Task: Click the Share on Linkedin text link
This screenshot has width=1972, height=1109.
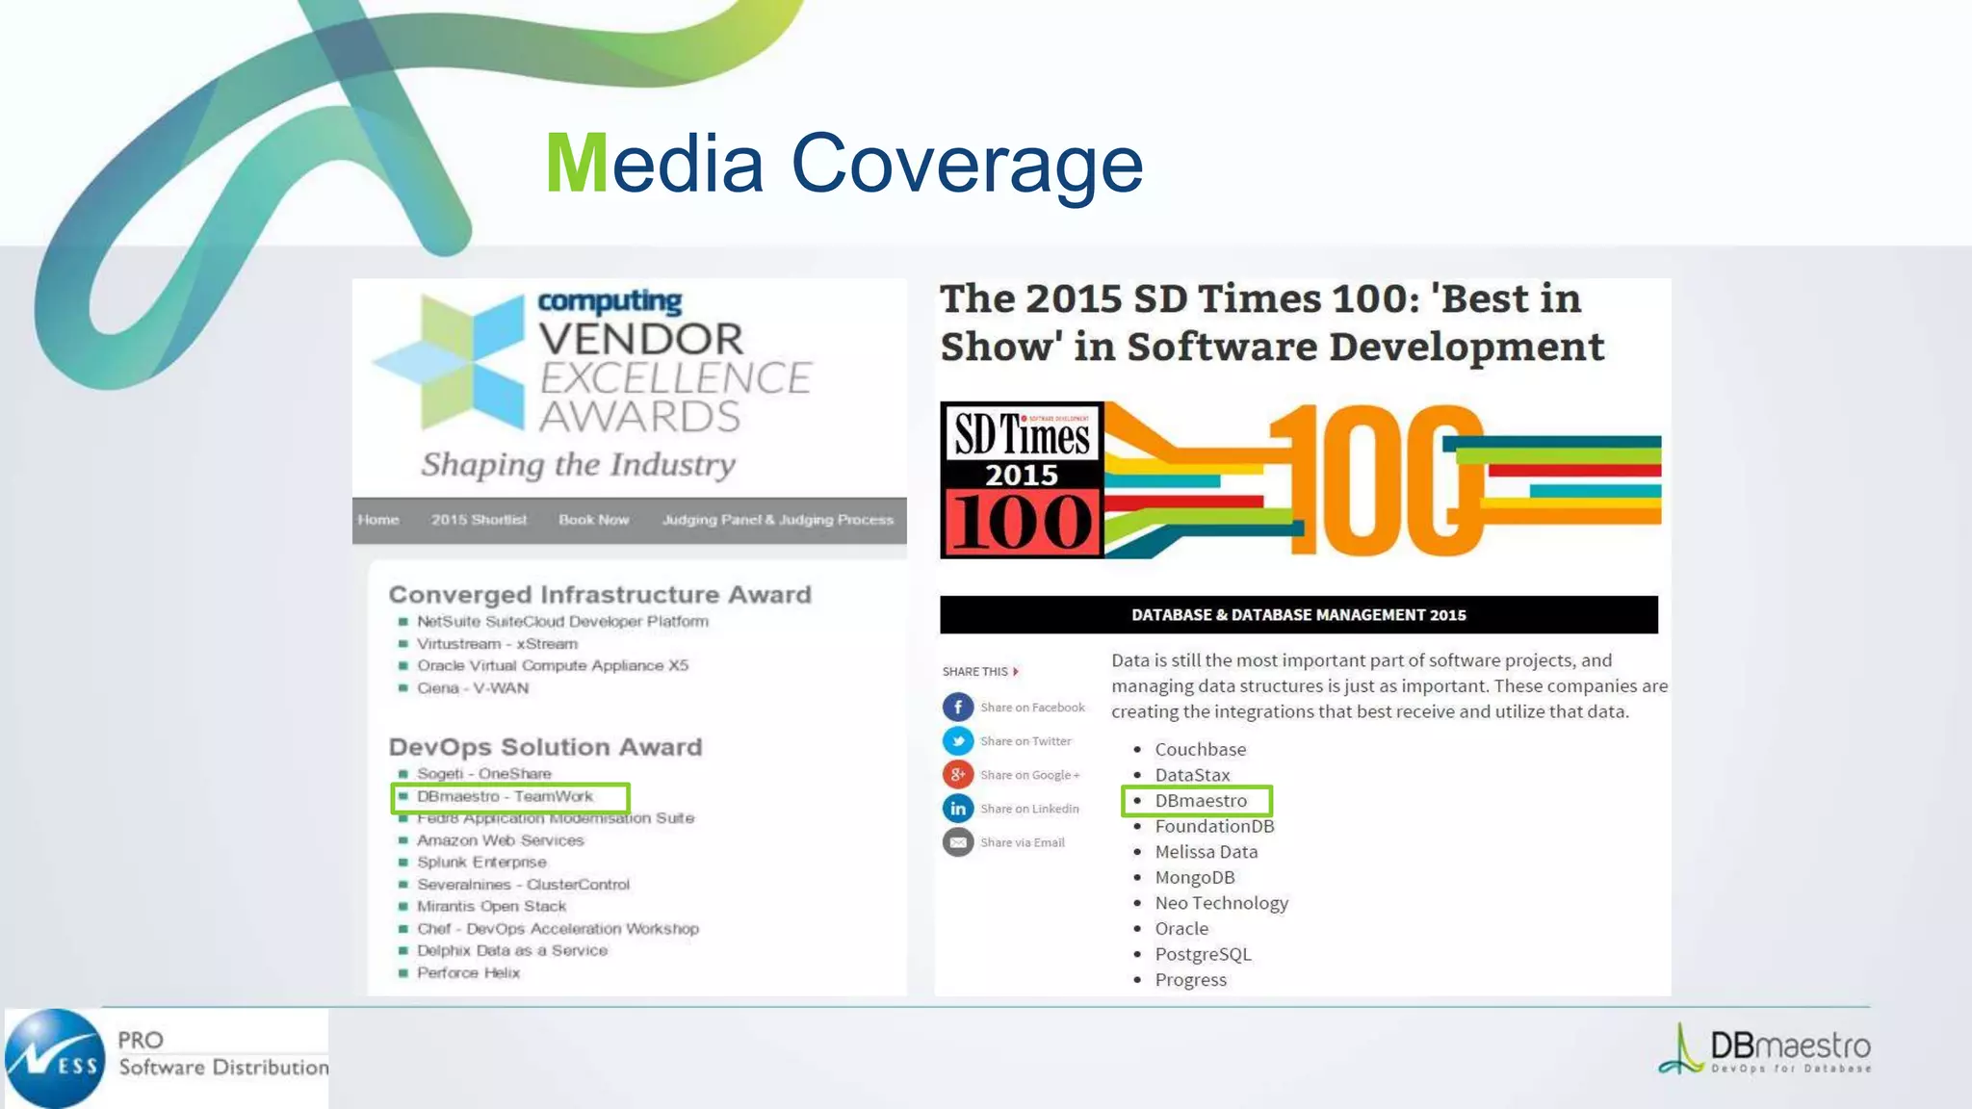Action: coord(1029,809)
